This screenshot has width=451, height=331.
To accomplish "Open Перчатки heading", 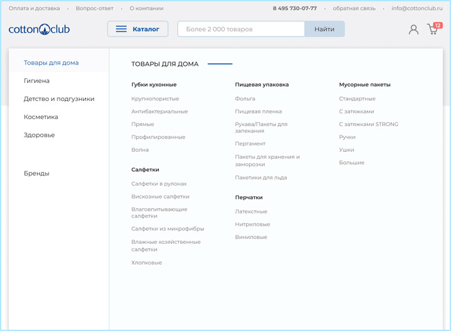I will (249, 197).
